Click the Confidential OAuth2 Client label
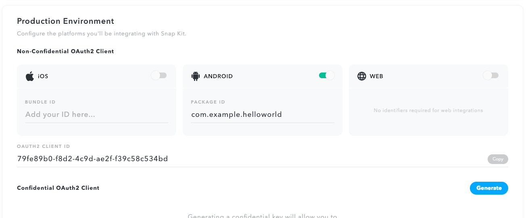532x218 pixels. click(x=58, y=188)
